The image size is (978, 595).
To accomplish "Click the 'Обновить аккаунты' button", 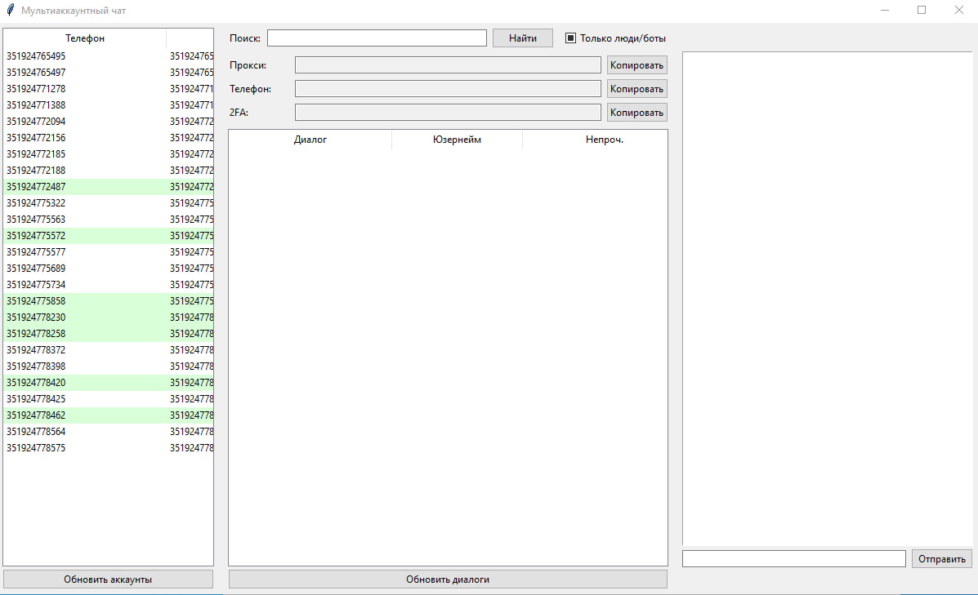I will [x=108, y=579].
